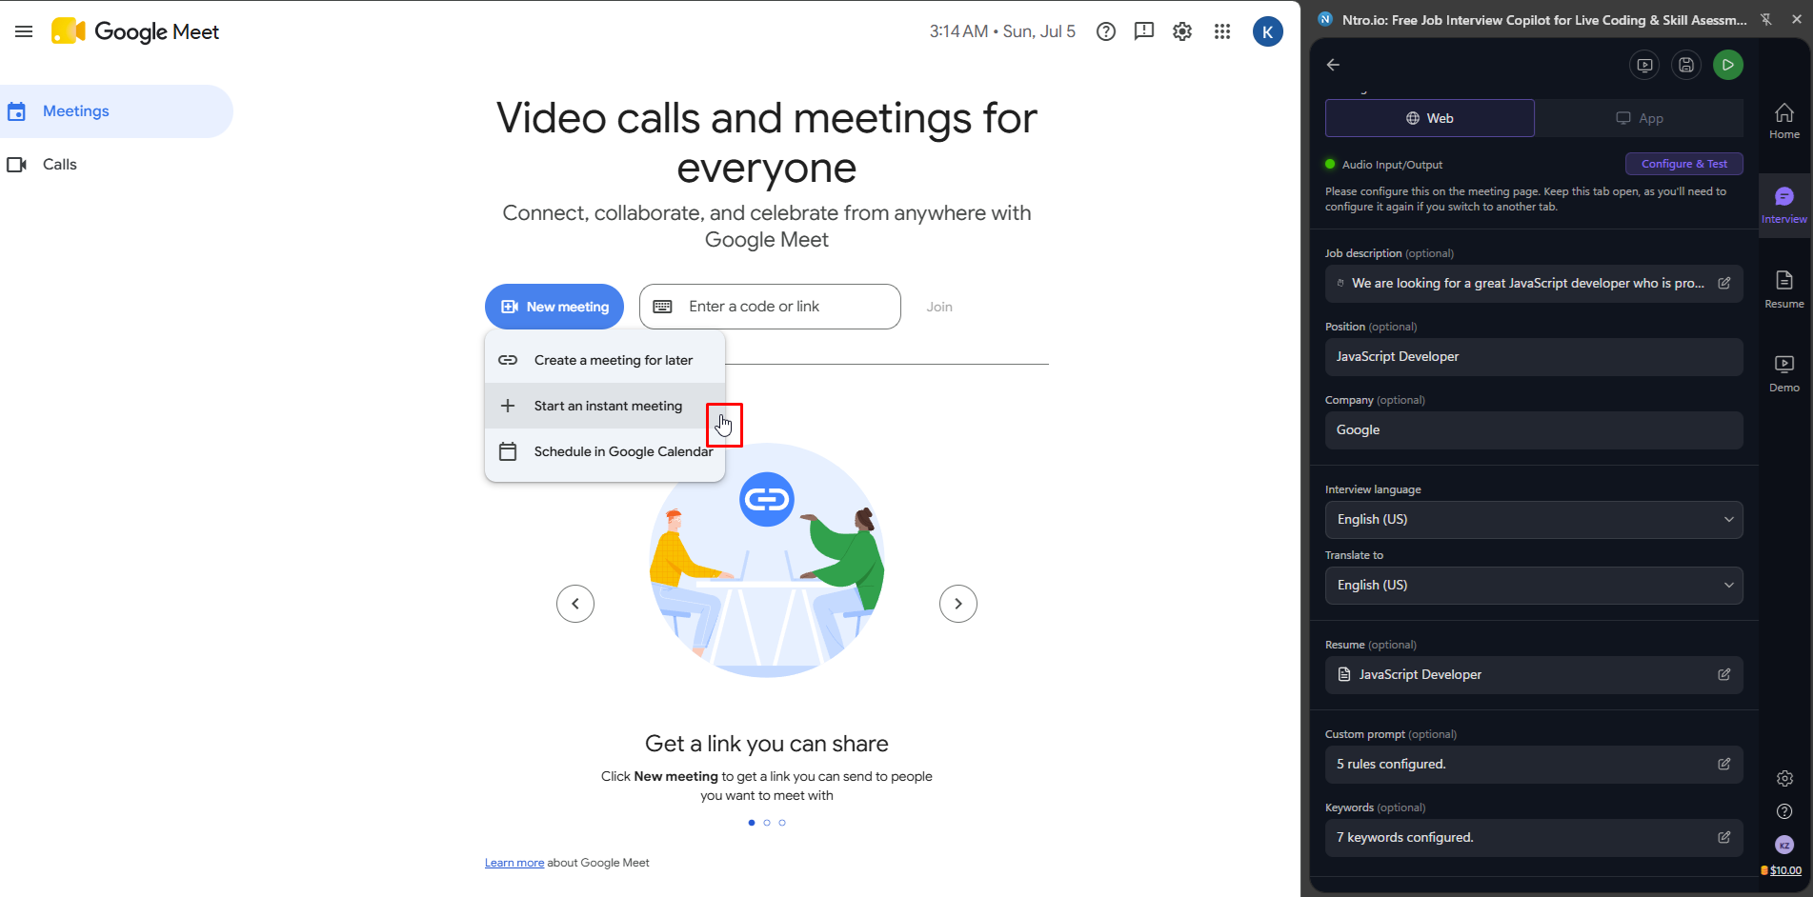Show the previous carousel slide
Screen dimensions: 1813x897
coord(575,604)
